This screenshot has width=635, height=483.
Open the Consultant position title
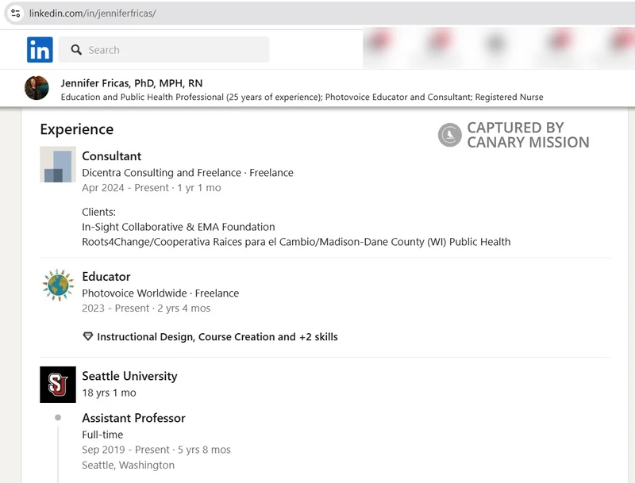(x=112, y=156)
